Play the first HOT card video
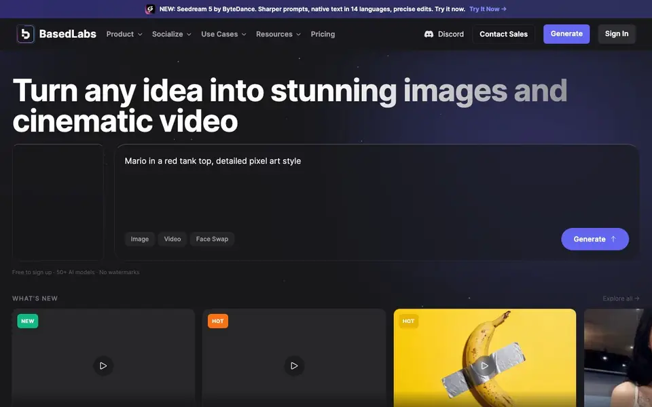The height and width of the screenshot is (407, 652). click(x=294, y=366)
